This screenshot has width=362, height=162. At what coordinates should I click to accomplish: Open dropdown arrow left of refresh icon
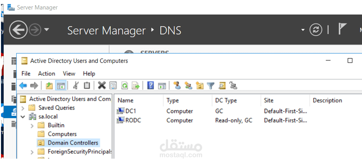(303, 30)
